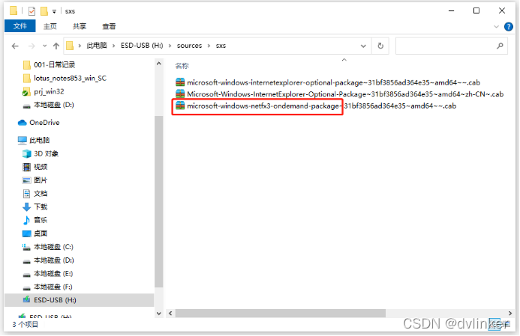
Task: Open Explorer help icon
Action: [x=509, y=26]
